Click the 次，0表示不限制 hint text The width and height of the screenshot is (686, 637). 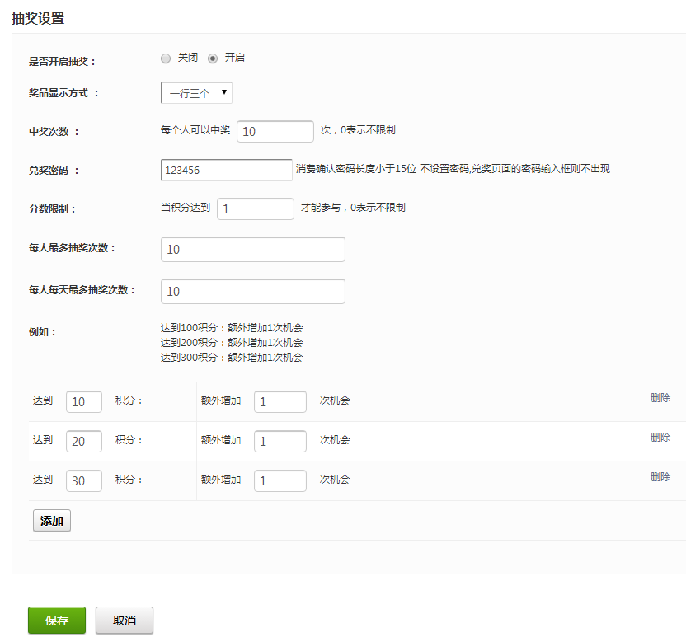[358, 130]
